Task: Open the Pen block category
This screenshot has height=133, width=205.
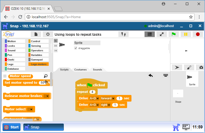Action: click(15, 55)
